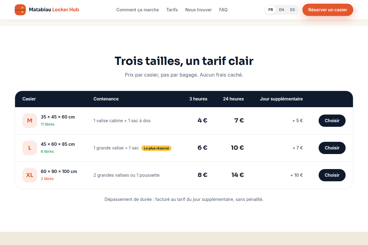Click the 4 € three-hour price

pos(202,120)
